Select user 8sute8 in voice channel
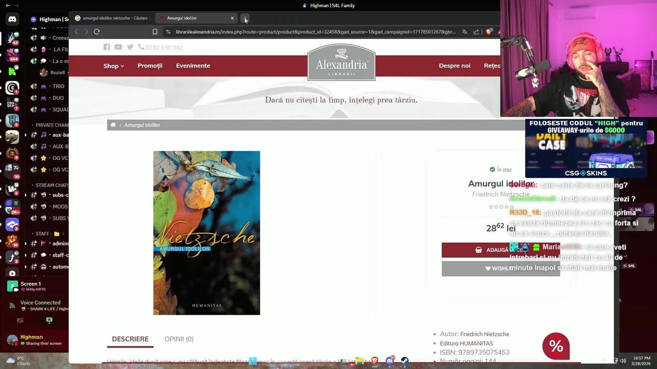Screen dimensions: 657x369 (53, 72)
